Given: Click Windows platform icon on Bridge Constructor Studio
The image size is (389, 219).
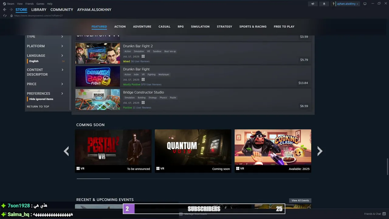Looking at the screenshot, I should (x=143, y=103).
